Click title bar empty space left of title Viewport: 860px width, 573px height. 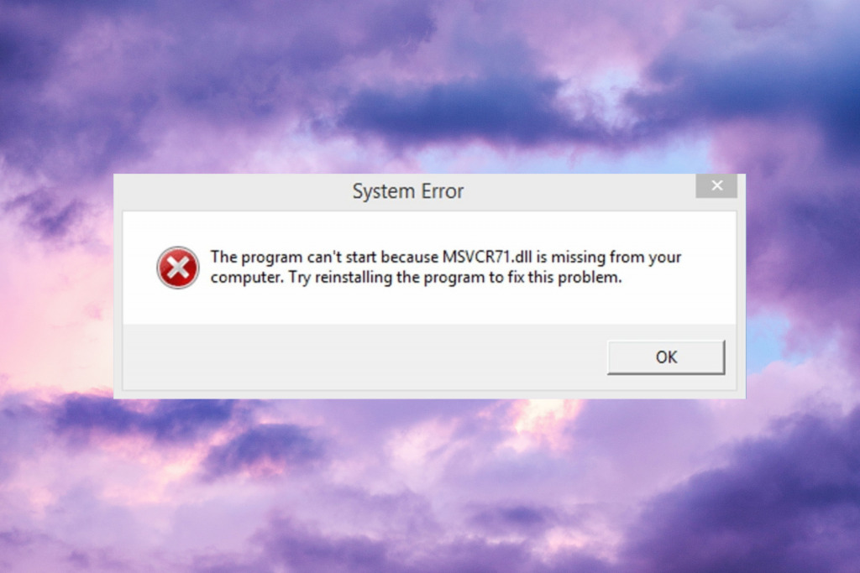[x=233, y=191]
